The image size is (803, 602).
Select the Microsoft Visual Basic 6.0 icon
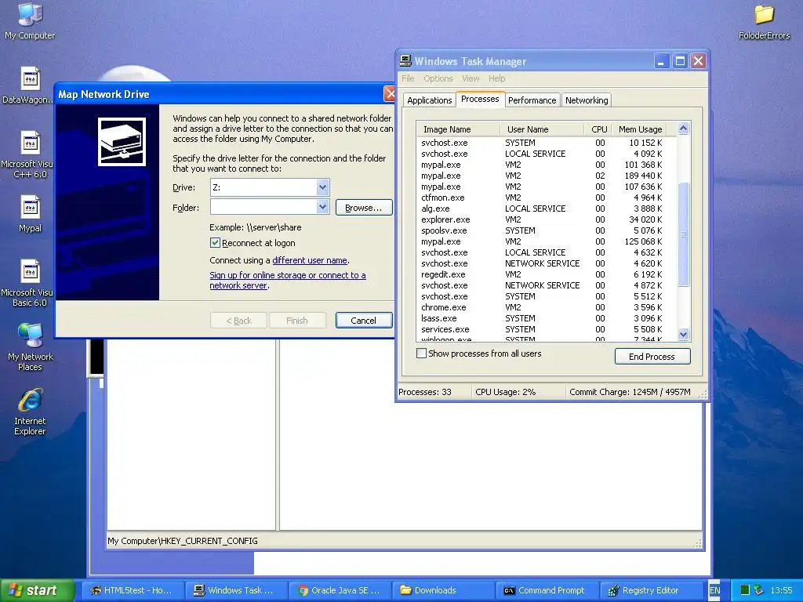tap(29, 283)
